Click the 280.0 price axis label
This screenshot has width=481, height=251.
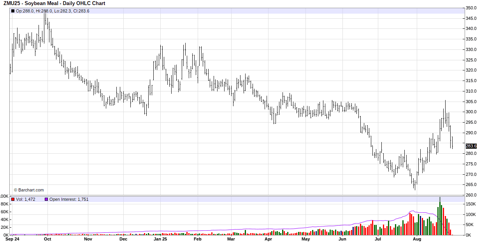[x=471, y=153]
